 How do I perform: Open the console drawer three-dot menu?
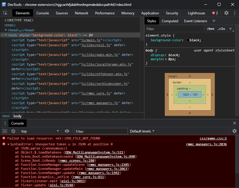[5, 123]
